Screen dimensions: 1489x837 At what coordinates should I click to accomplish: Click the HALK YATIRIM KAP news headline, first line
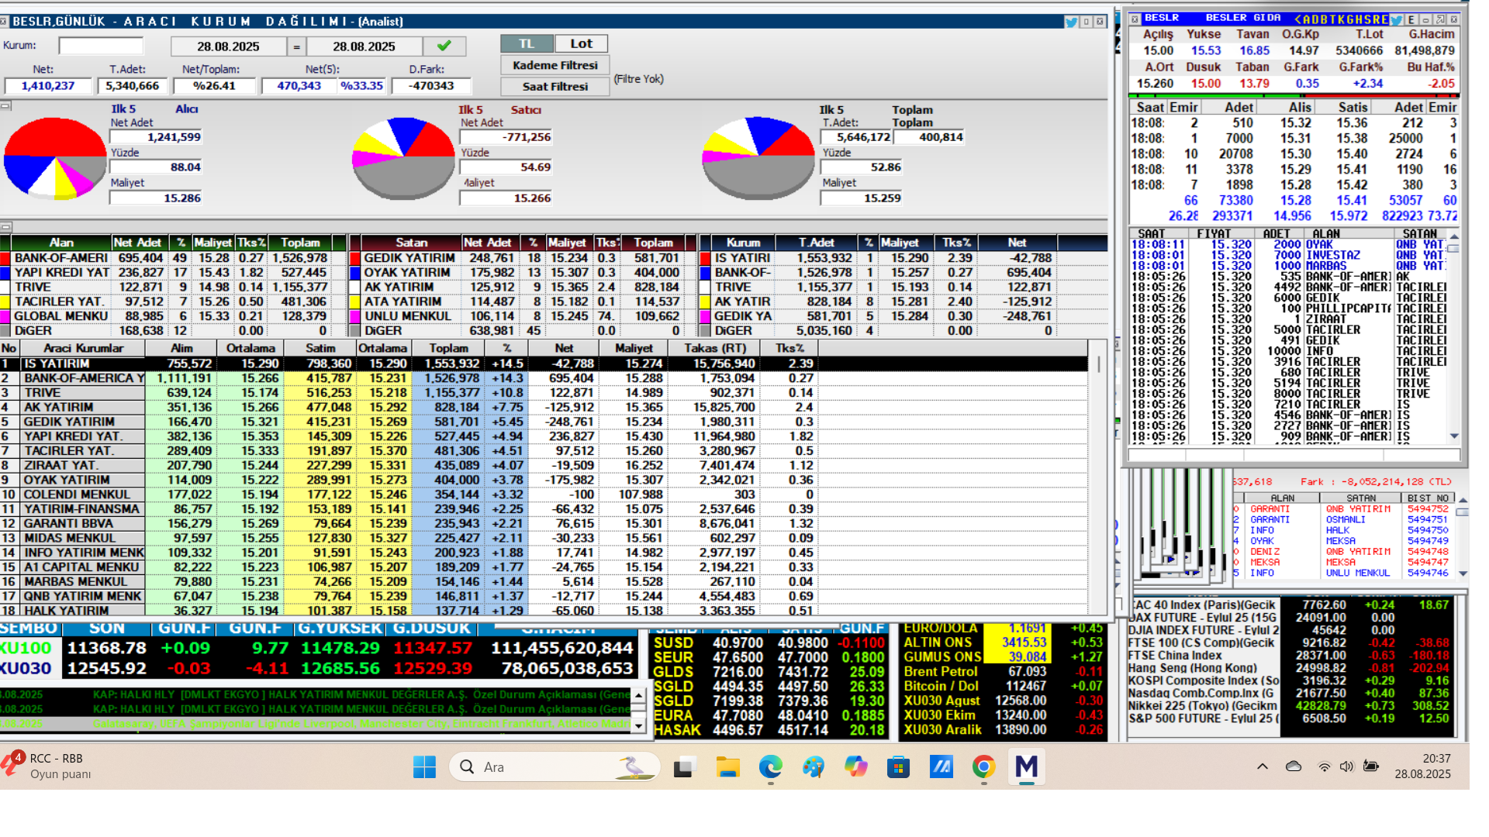pyautogui.click(x=361, y=695)
